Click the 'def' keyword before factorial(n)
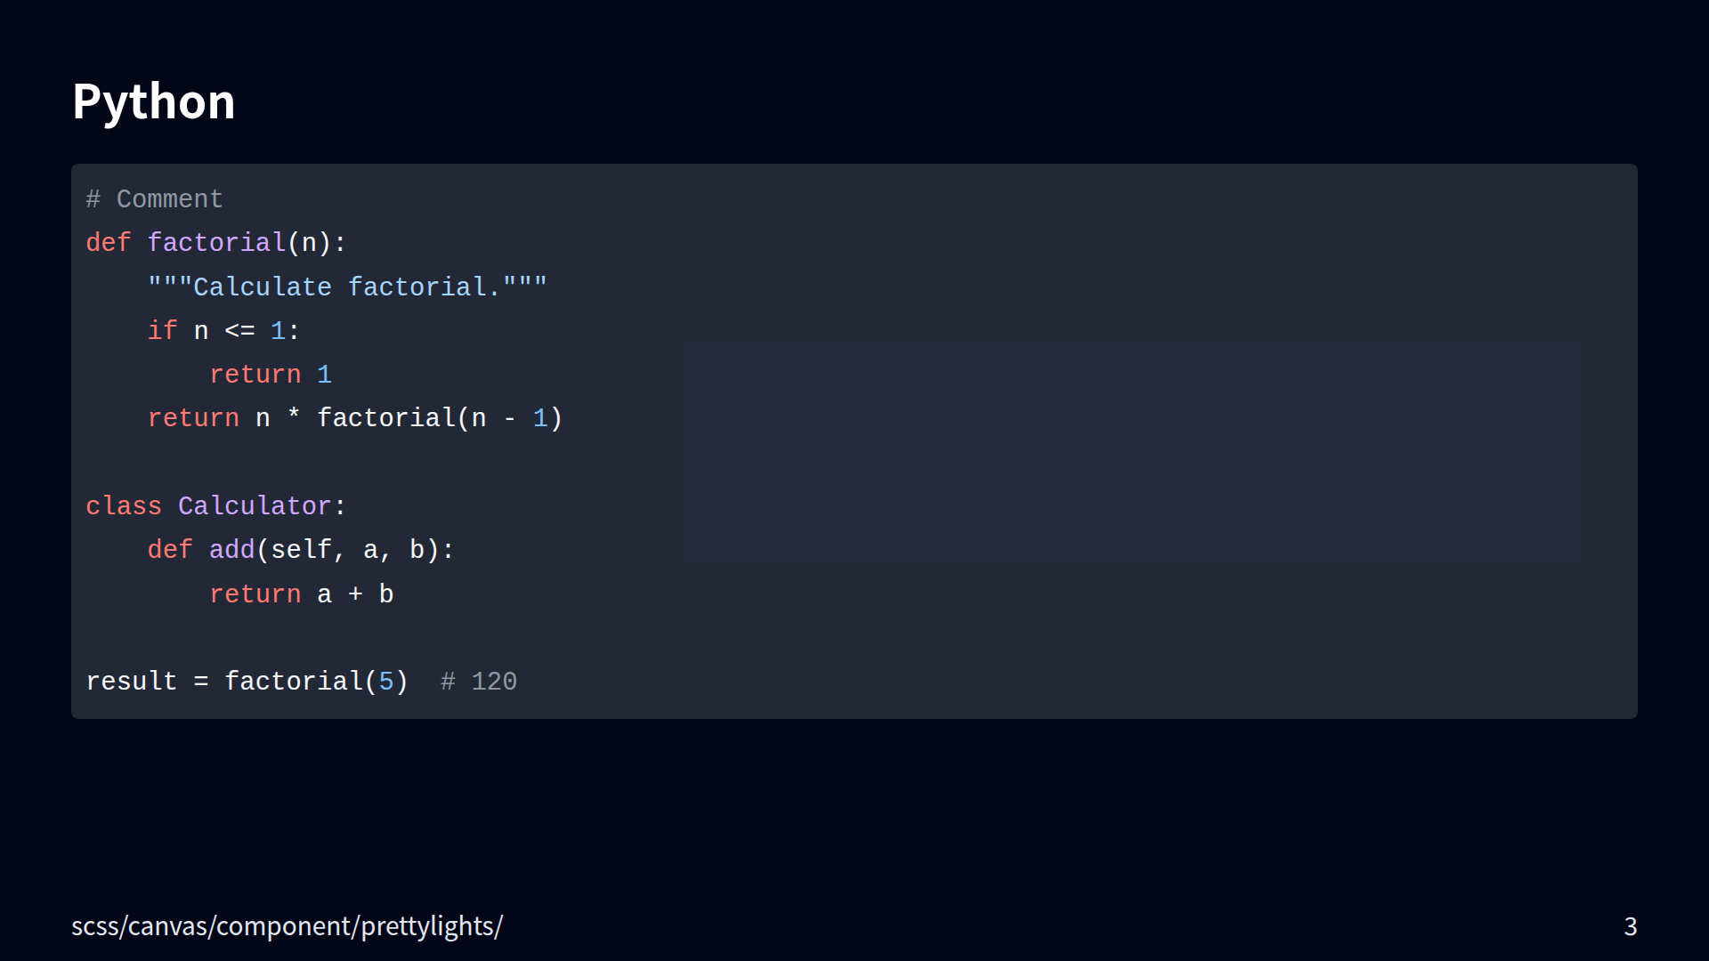1709x961 pixels. click(x=109, y=243)
